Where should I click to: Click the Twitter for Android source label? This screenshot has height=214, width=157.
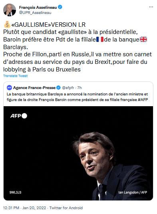[x=66, y=208]
